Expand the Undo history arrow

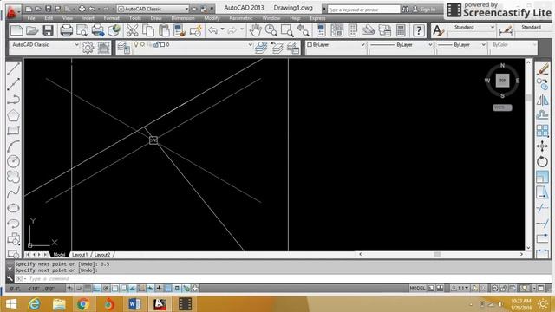coord(222,29)
